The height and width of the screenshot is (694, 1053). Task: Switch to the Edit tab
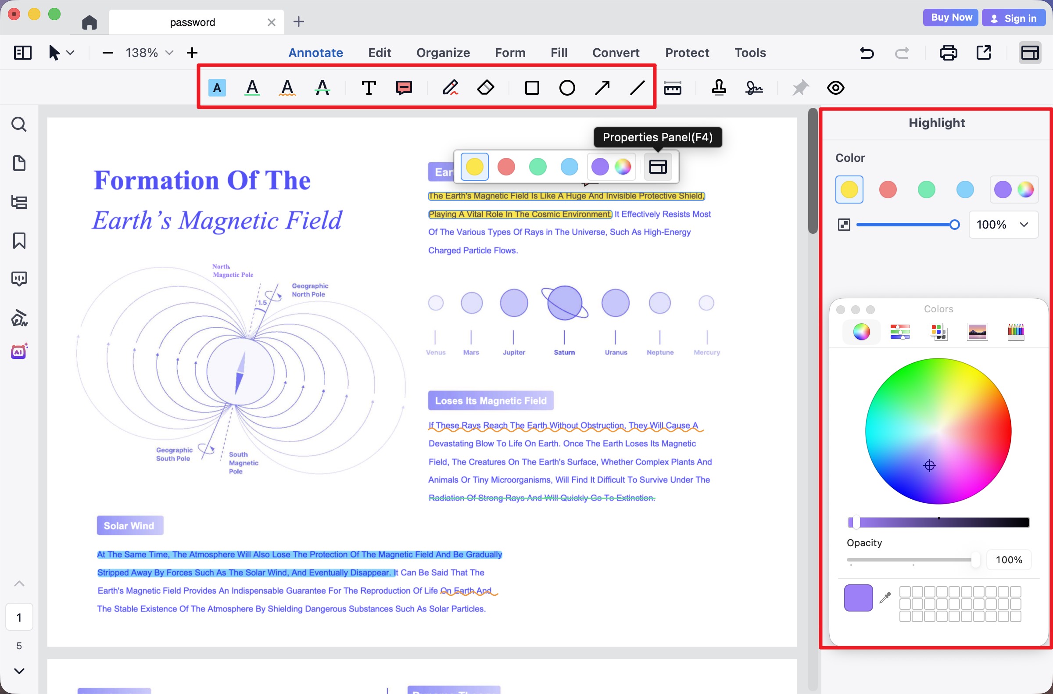(x=380, y=53)
